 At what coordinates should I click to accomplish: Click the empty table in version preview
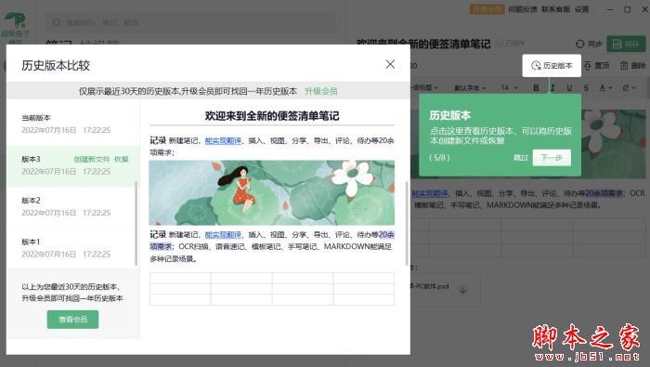(272, 289)
